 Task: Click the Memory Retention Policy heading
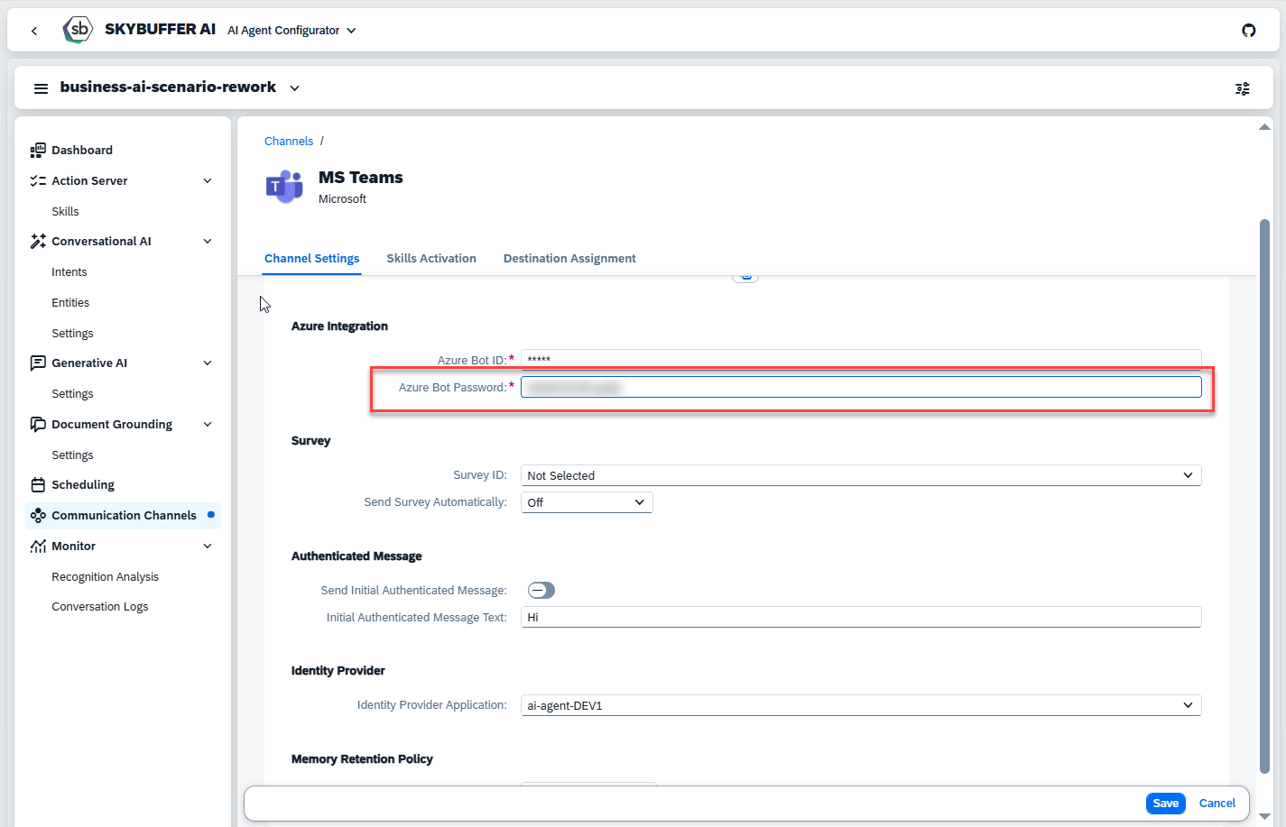[x=362, y=758]
